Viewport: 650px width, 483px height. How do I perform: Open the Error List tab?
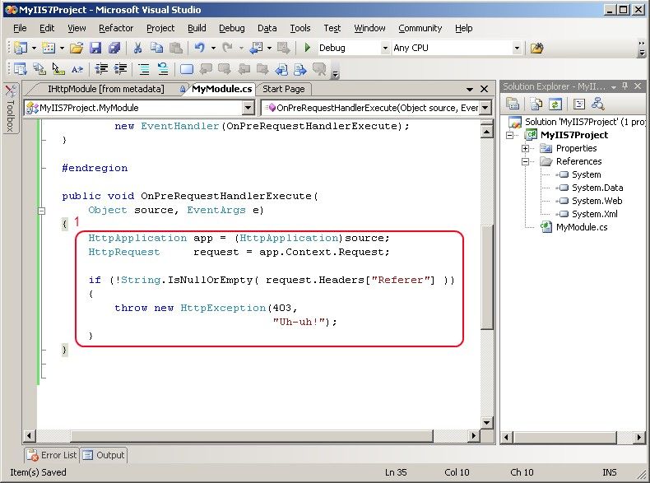(x=51, y=455)
